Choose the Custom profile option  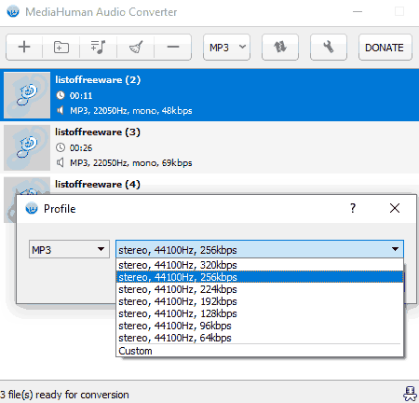click(260, 351)
